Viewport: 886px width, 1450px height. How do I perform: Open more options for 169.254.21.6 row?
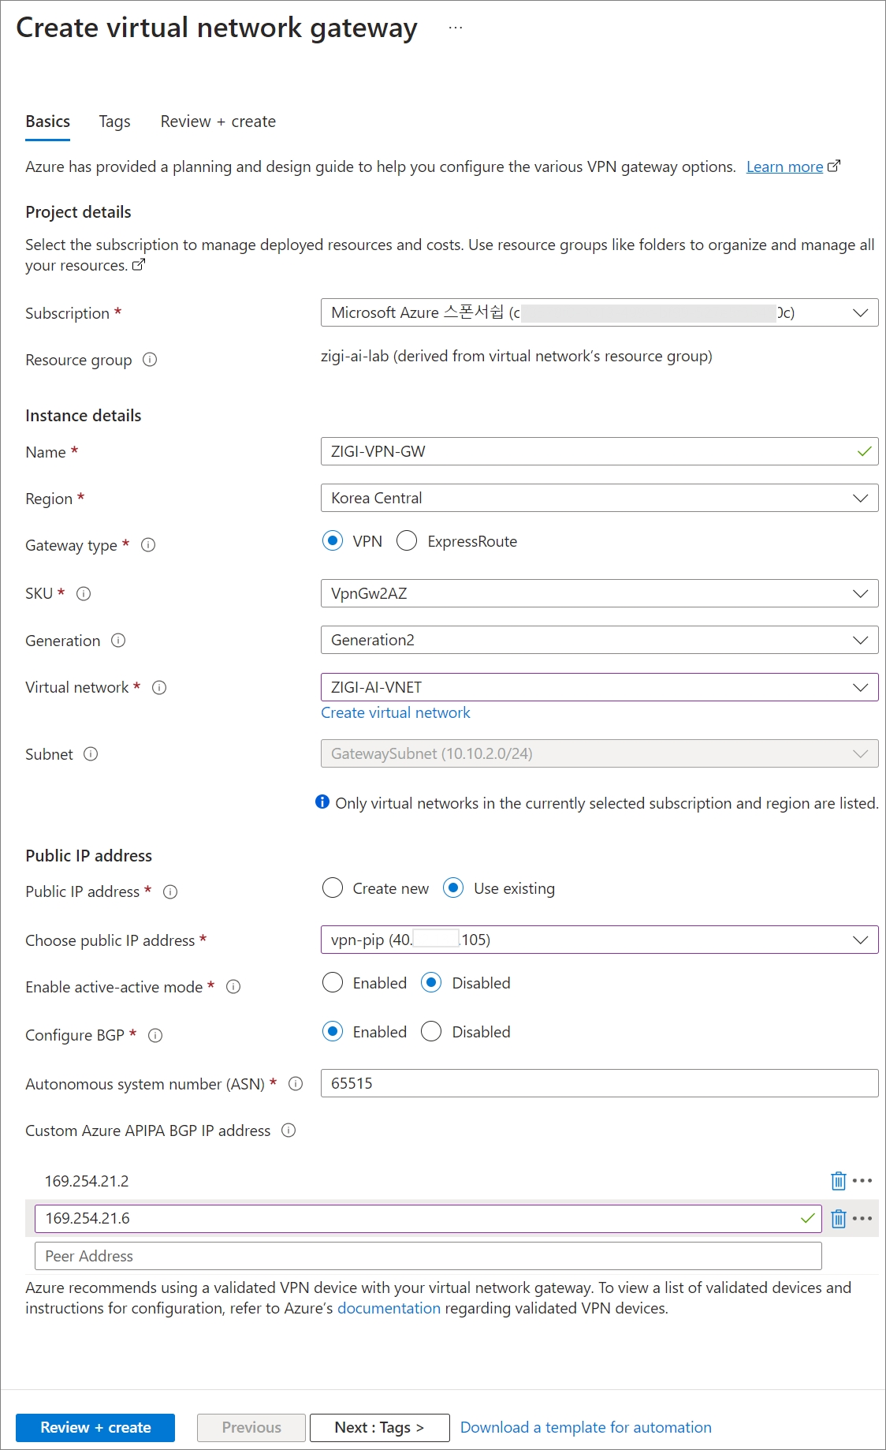pyautogui.click(x=862, y=1219)
